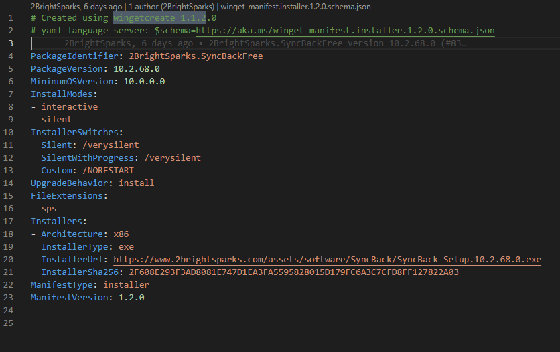Viewport: 560px width, 352px height.
Task: Click line number 25 in the gutter
Action: (8, 323)
